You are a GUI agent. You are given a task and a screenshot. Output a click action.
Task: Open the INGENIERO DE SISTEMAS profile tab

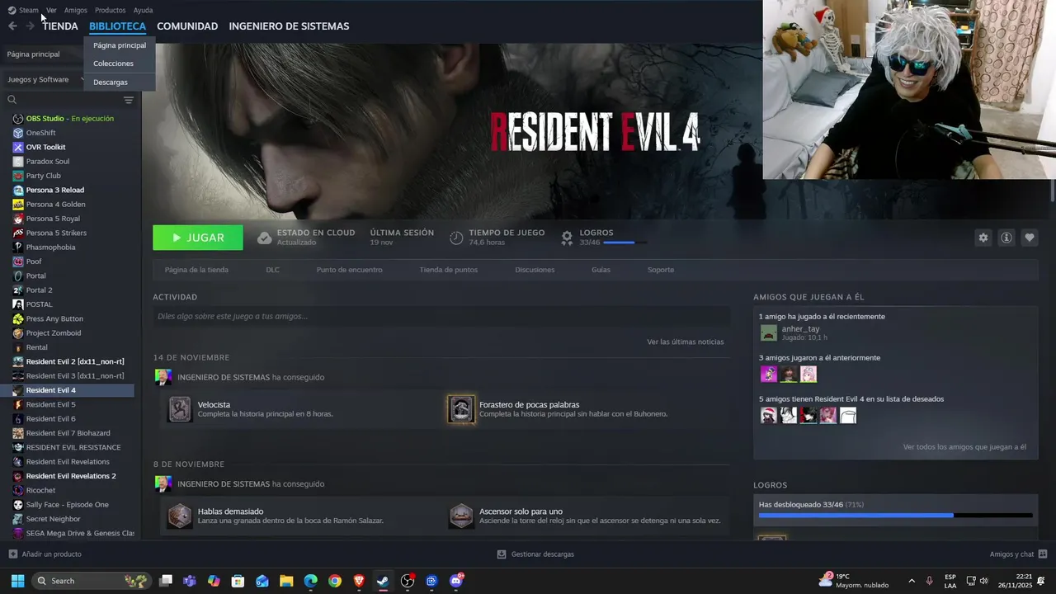click(289, 26)
